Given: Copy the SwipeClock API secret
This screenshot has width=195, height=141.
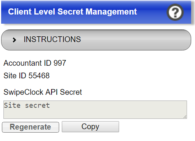Looking at the screenshot, I should click(x=90, y=126).
